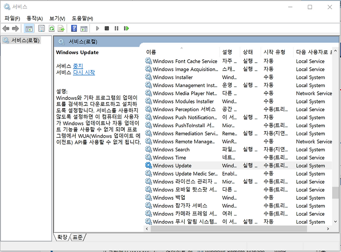This screenshot has height=252, width=341.
Task: Click the vertical scrollbar up arrow
Action: pos(335,51)
